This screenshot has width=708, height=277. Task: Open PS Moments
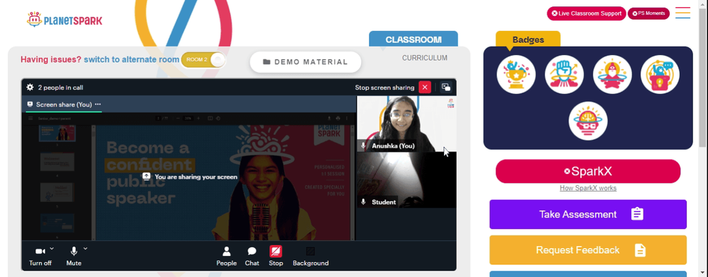[649, 13]
